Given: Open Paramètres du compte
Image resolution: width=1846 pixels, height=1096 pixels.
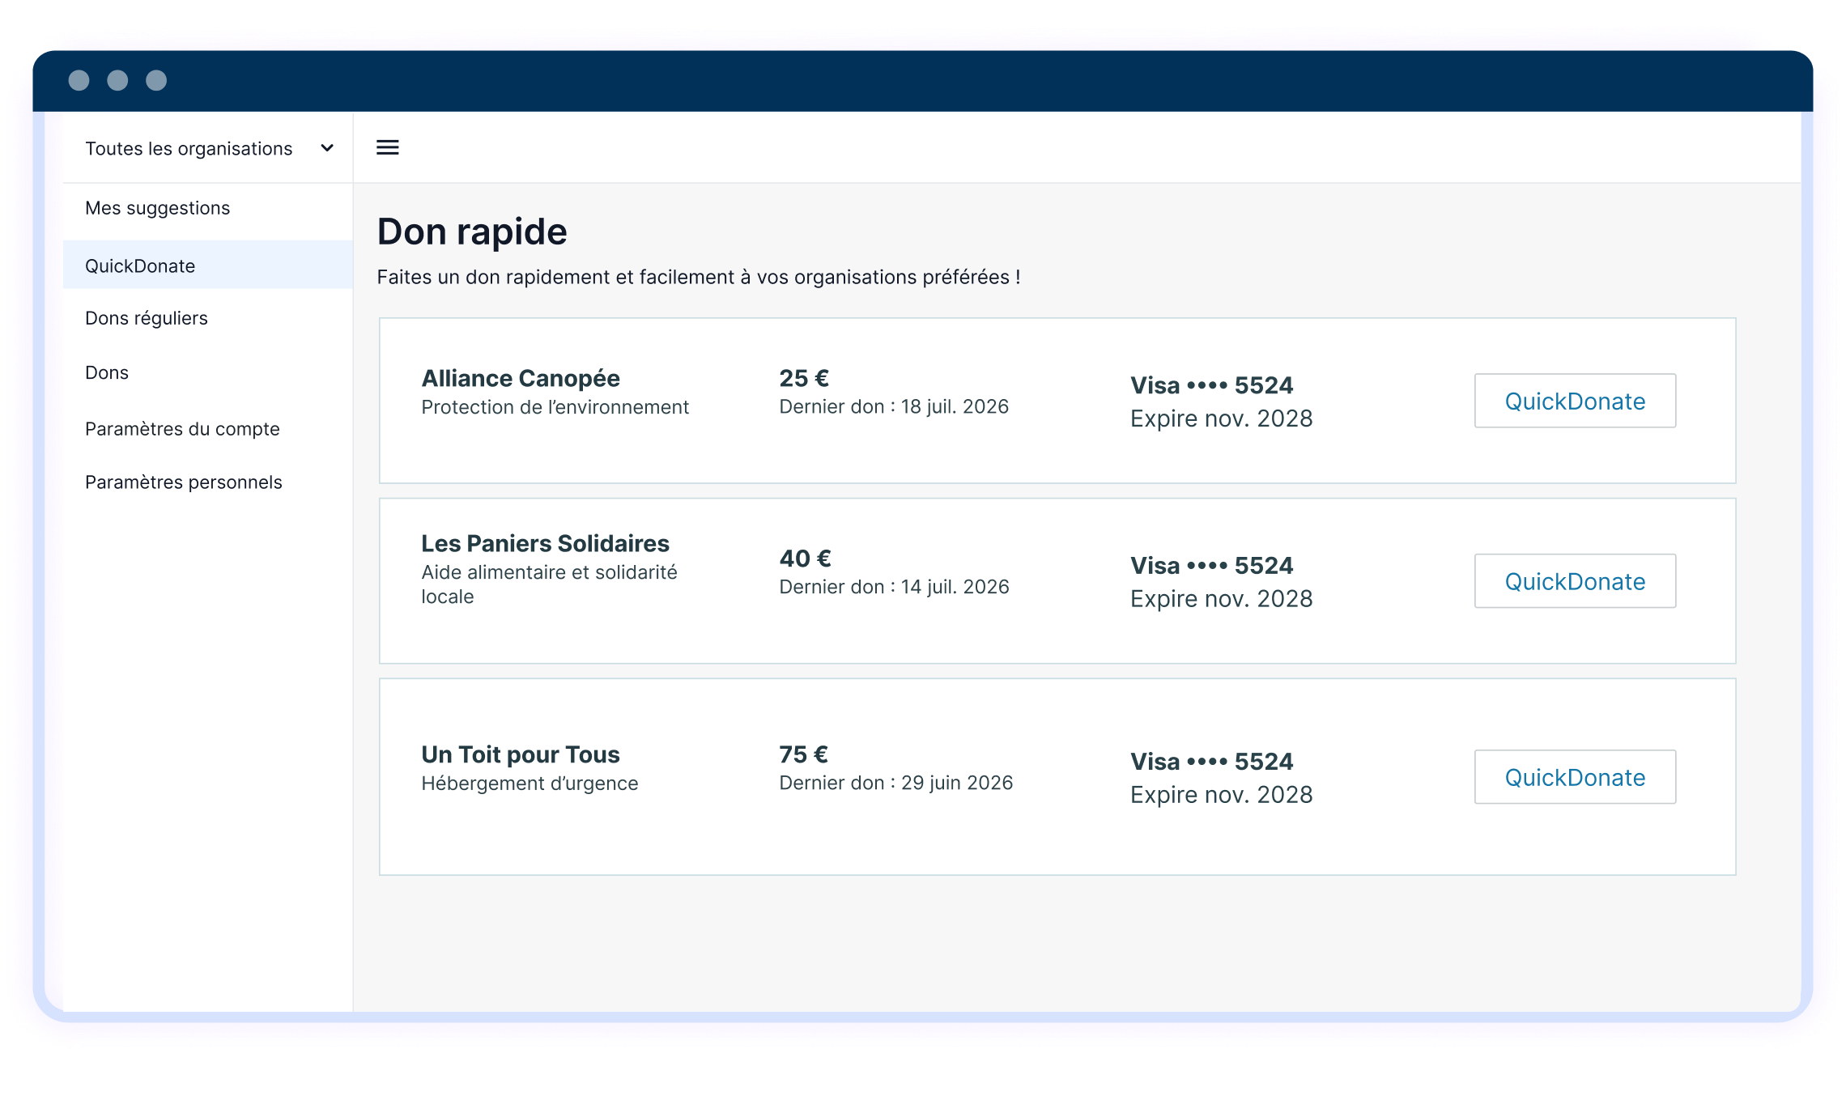Looking at the screenshot, I should point(182,429).
